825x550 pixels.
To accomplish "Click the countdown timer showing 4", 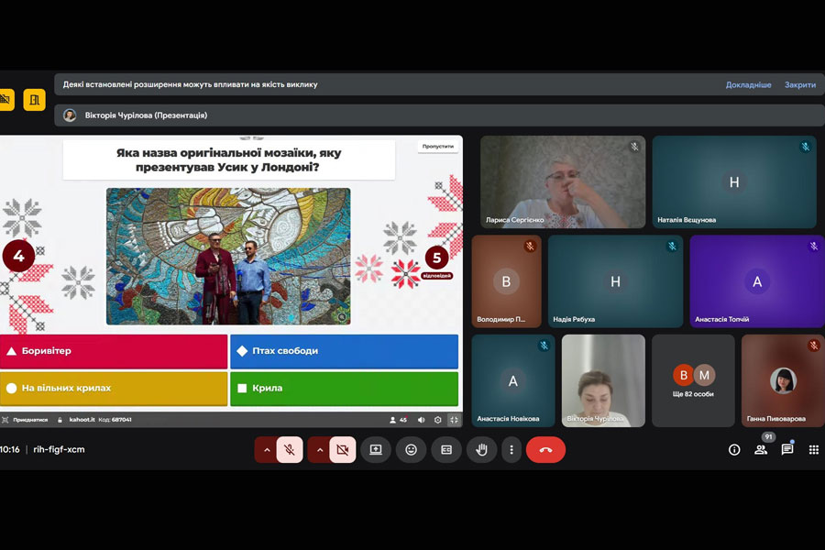I will pos(18,257).
